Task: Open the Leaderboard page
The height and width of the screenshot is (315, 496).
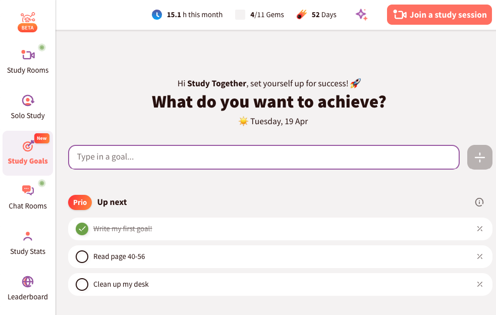Action: tap(28, 288)
